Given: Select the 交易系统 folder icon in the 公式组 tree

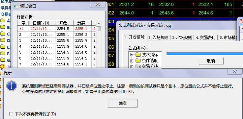Looking at the screenshot, I should pos(137,66).
